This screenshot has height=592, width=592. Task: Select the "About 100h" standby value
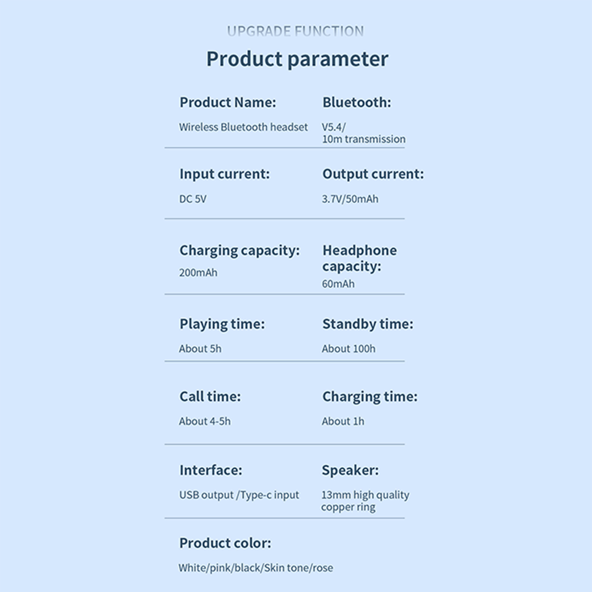coord(348,349)
